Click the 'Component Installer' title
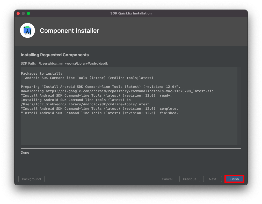The image size is (262, 204). pos(69,31)
